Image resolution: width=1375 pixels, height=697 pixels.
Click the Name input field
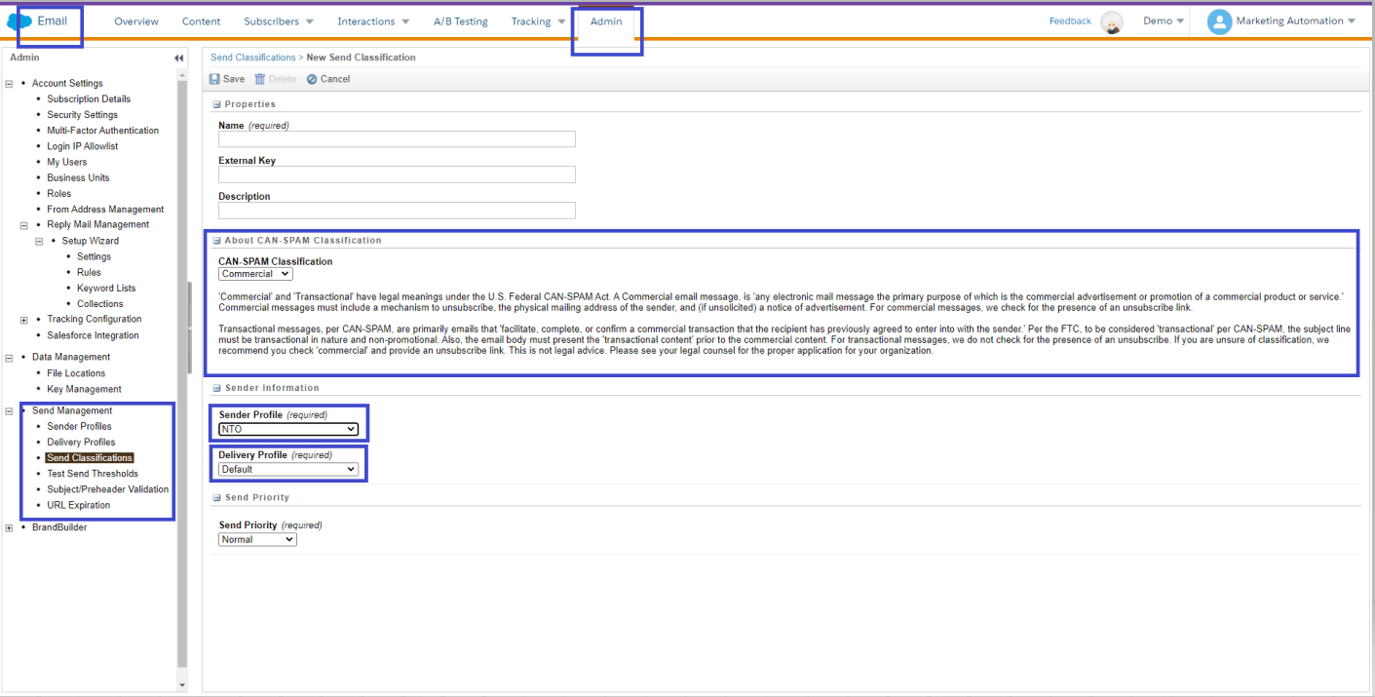pos(397,139)
